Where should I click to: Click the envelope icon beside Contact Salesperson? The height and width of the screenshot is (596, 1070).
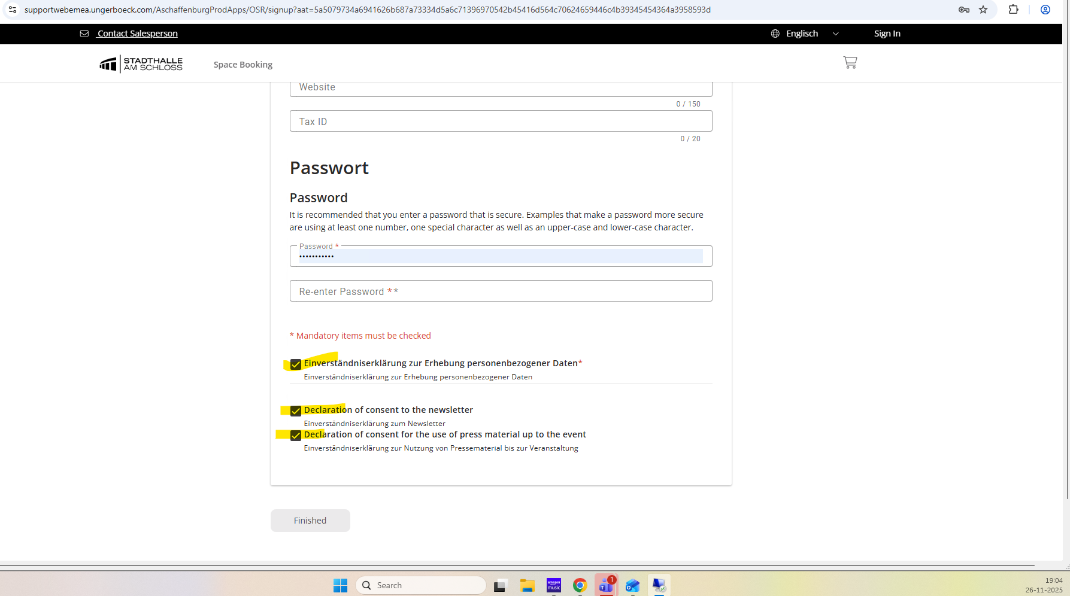tap(84, 34)
